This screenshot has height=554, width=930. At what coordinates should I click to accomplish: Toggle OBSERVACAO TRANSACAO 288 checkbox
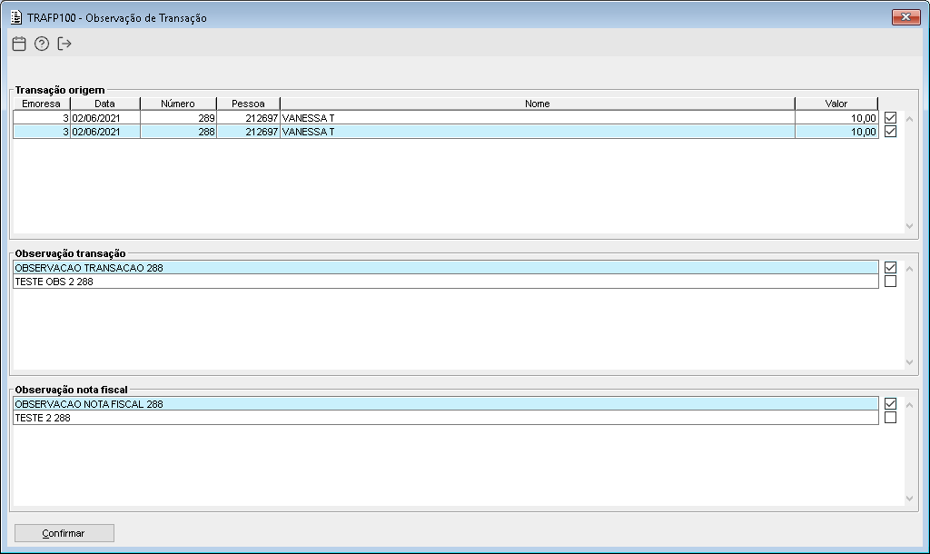click(x=890, y=268)
